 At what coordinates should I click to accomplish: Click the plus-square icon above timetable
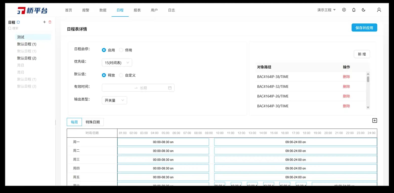coord(375,120)
